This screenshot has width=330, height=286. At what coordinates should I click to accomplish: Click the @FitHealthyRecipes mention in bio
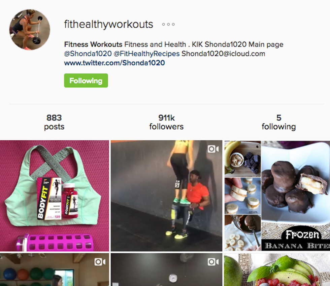(147, 54)
